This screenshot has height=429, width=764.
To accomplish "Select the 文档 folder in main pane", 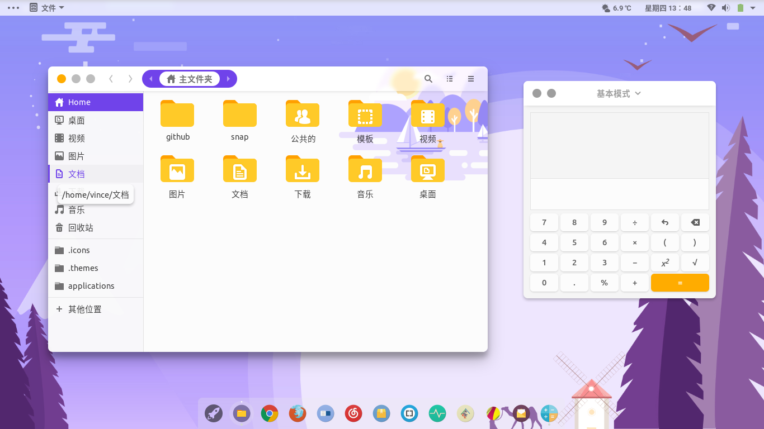I will [x=240, y=169].
